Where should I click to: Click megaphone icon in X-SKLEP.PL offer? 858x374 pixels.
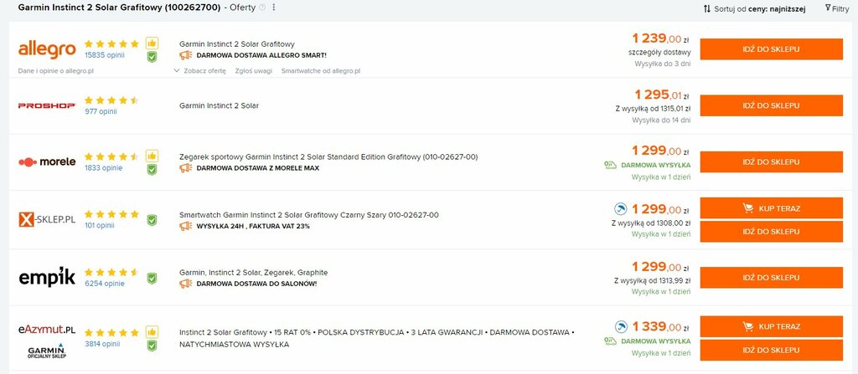point(185,226)
